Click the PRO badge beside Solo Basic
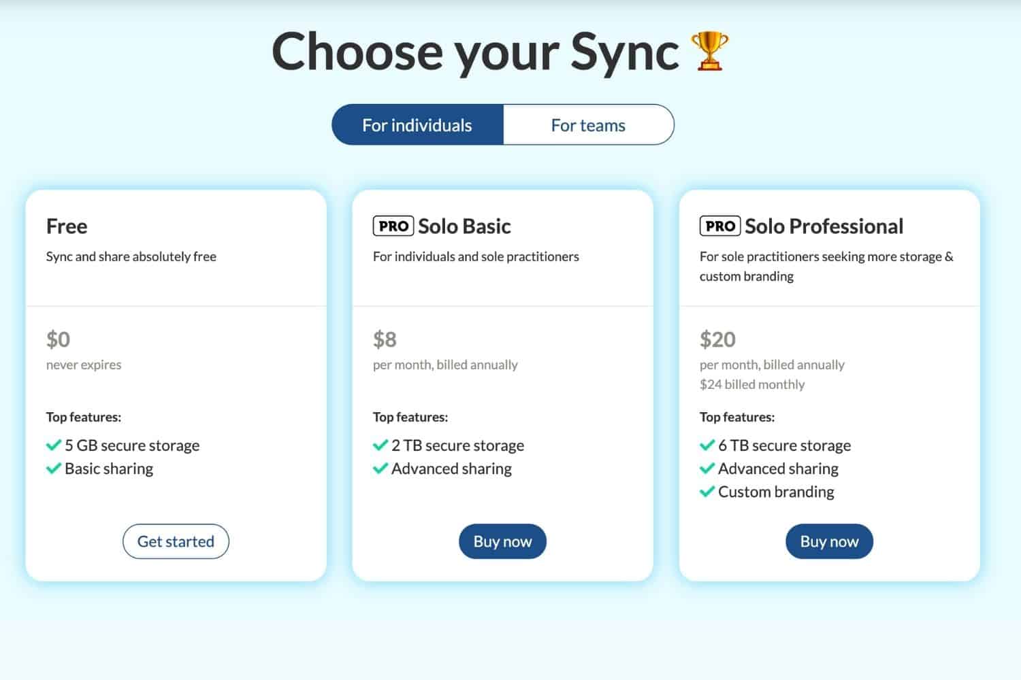The image size is (1021, 680). click(393, 226)
